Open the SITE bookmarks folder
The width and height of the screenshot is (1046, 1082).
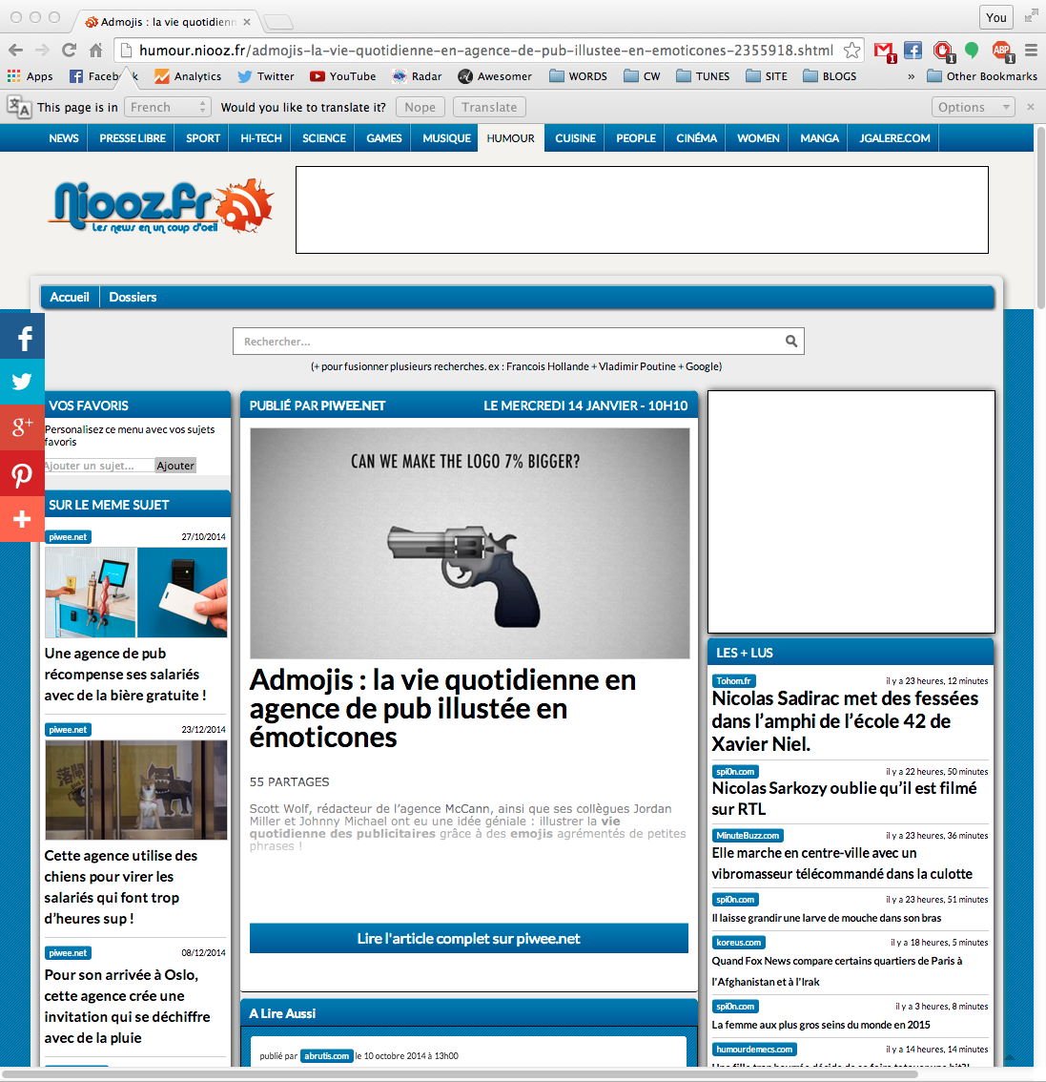766,76
